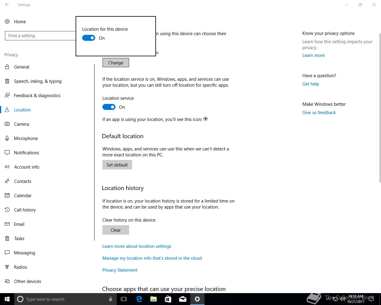
Task: Click the Find a setting search field
Action: [40, 35]
